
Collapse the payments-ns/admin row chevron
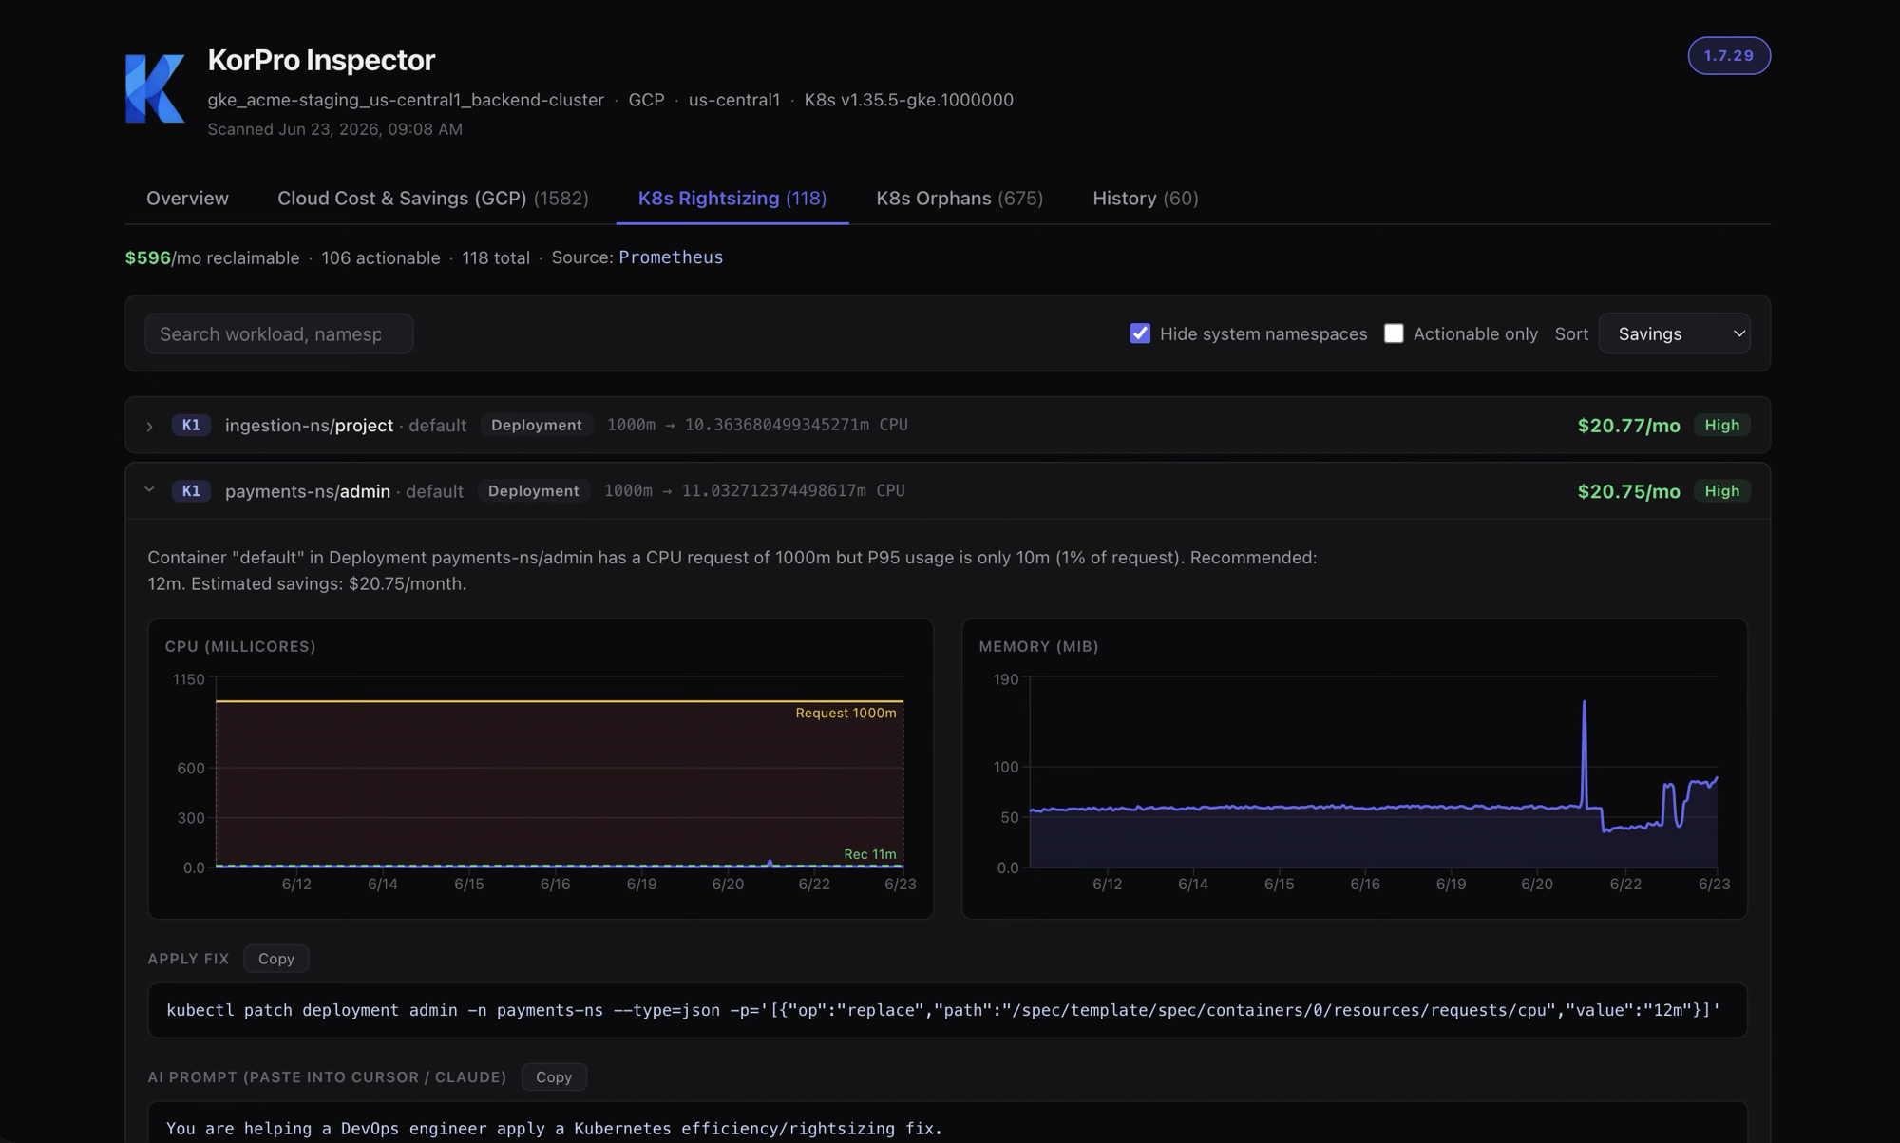[x=149, y=490]
